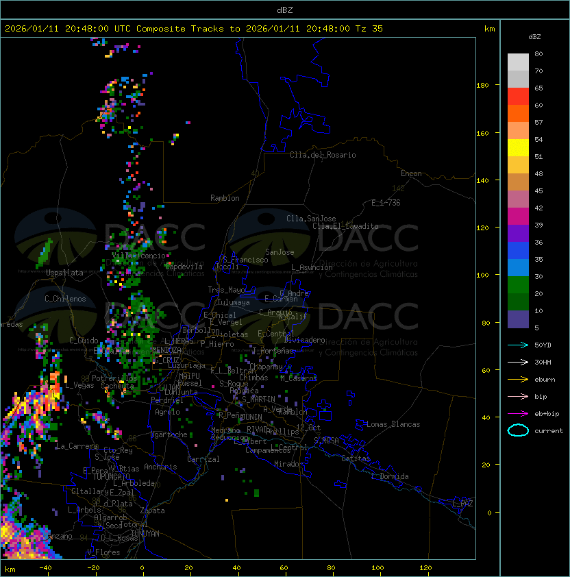Click the Composite Tracks timestamp header text

pyautogui.click(x=194, y=29)
